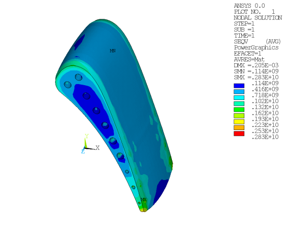The height and width of the screenshot is (230, 306).
Task: Click the 'PLOT NO. 1' text
Action: pos(254,12)
